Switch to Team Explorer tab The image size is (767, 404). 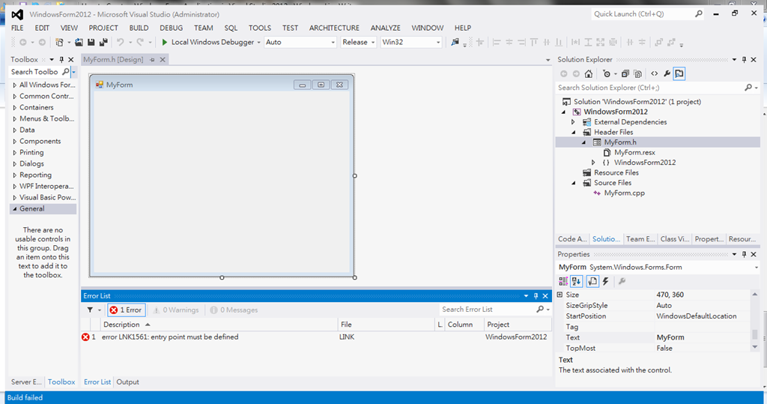(x=640, y=239)
